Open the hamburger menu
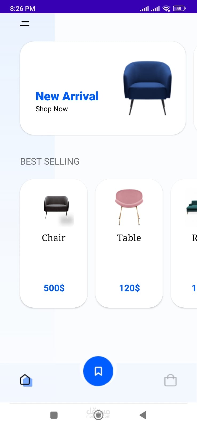The image size is (197, 427). 25,24
